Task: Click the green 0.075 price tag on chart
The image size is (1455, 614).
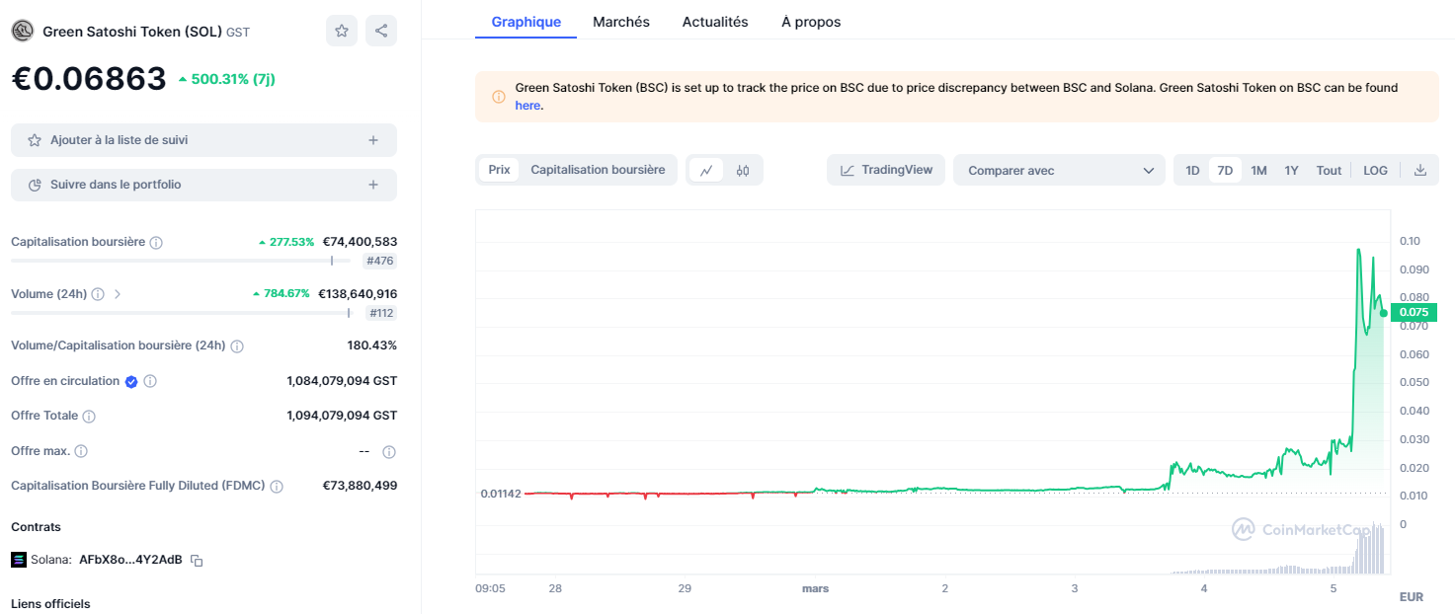Action: (x=1414, y=312)
